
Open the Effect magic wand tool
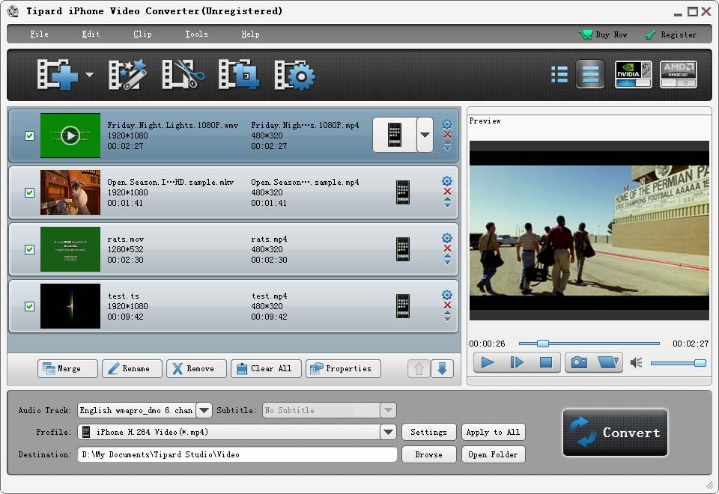pyautogui.click(x=127, y=74)
